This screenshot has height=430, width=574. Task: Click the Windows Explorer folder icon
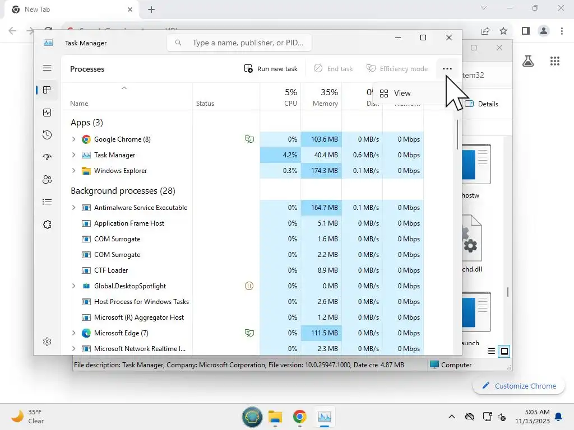point(86,171)
